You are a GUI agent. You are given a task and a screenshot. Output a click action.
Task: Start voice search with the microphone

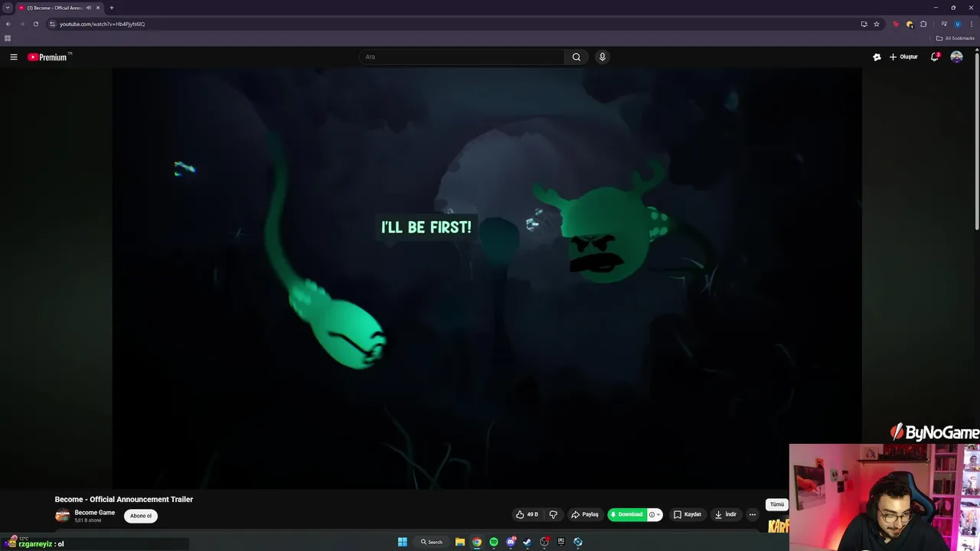coord(603,57)
